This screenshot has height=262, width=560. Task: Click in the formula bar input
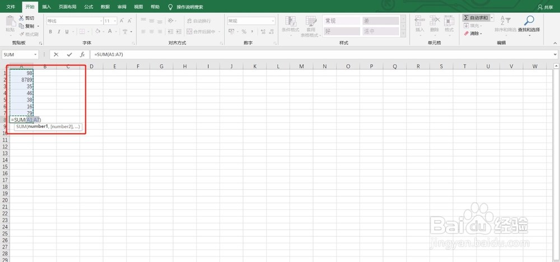click(x=320, y=55)
